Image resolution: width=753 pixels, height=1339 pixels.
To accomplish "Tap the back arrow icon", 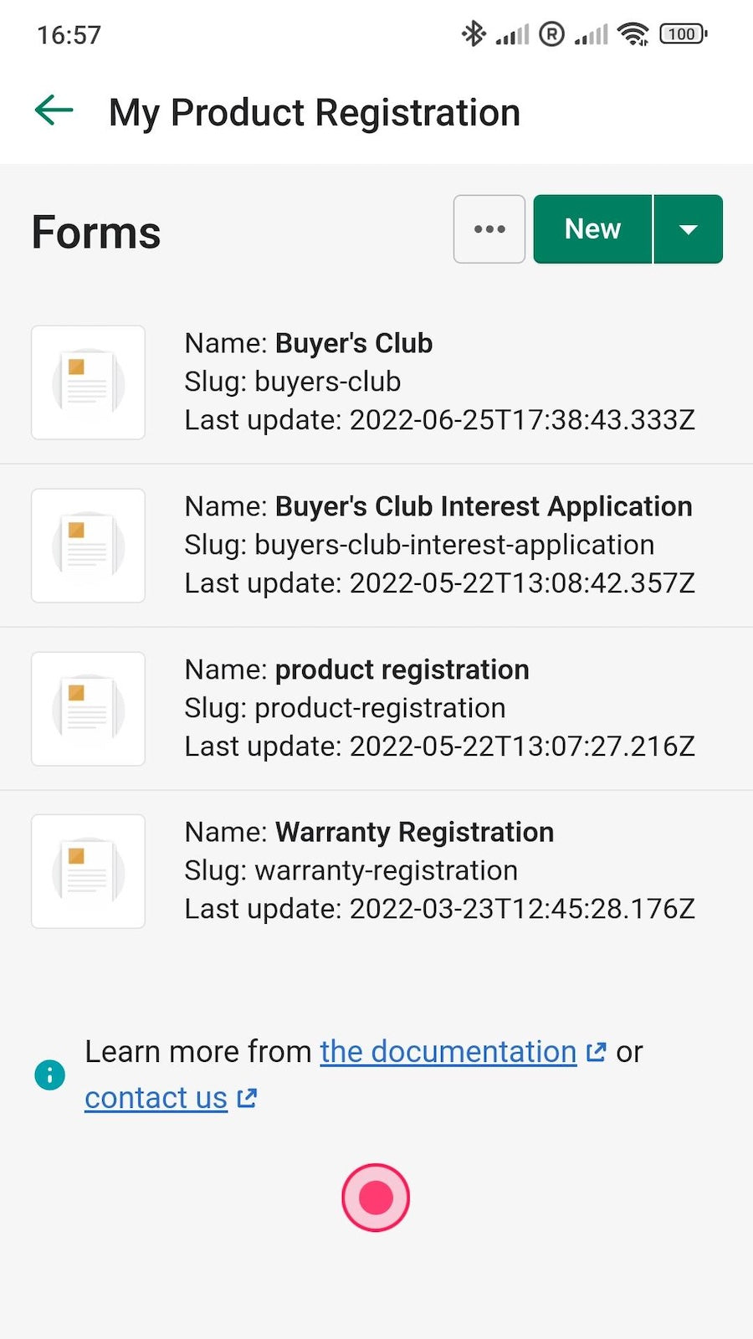I will pyautogui.click(x=54, y=110).
